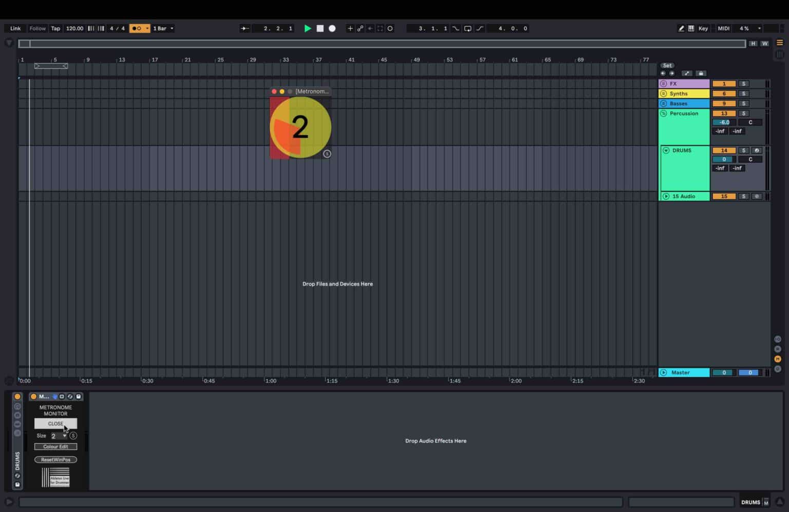Image resolution: width=789 pixels, height=512 pixels.
Task: Adjust the Percussion volume slider
Action: point(723,122)
